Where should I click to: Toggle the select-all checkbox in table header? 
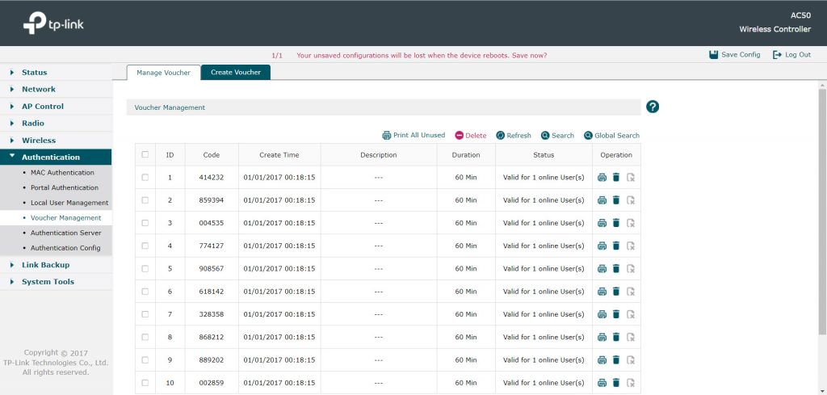145,155
